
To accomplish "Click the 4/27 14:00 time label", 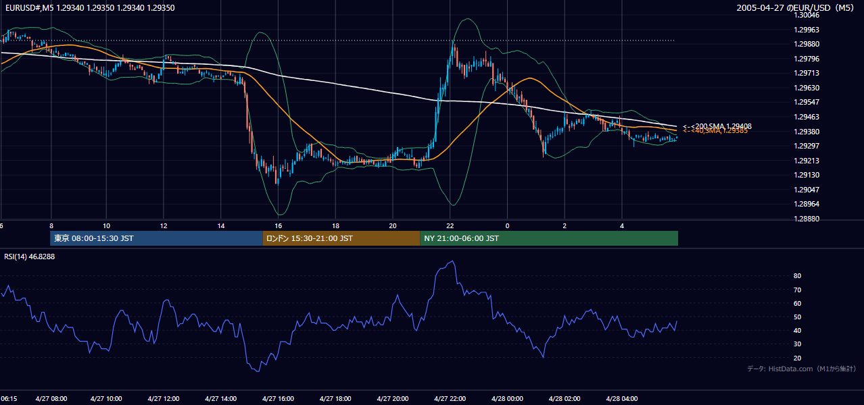I will click(x=220, y=399).
